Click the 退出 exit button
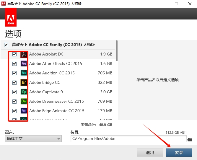 click(150, 153)
